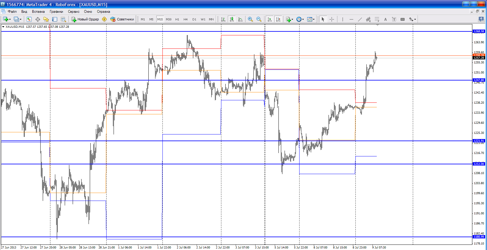Screen dimensions: 487x250
Task: Open the Справка menu
Action: click(104, 12)
